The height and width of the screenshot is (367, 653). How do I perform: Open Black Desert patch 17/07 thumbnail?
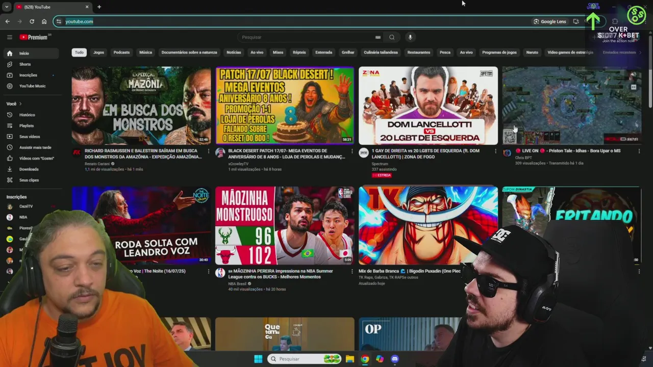coord(285,106)
